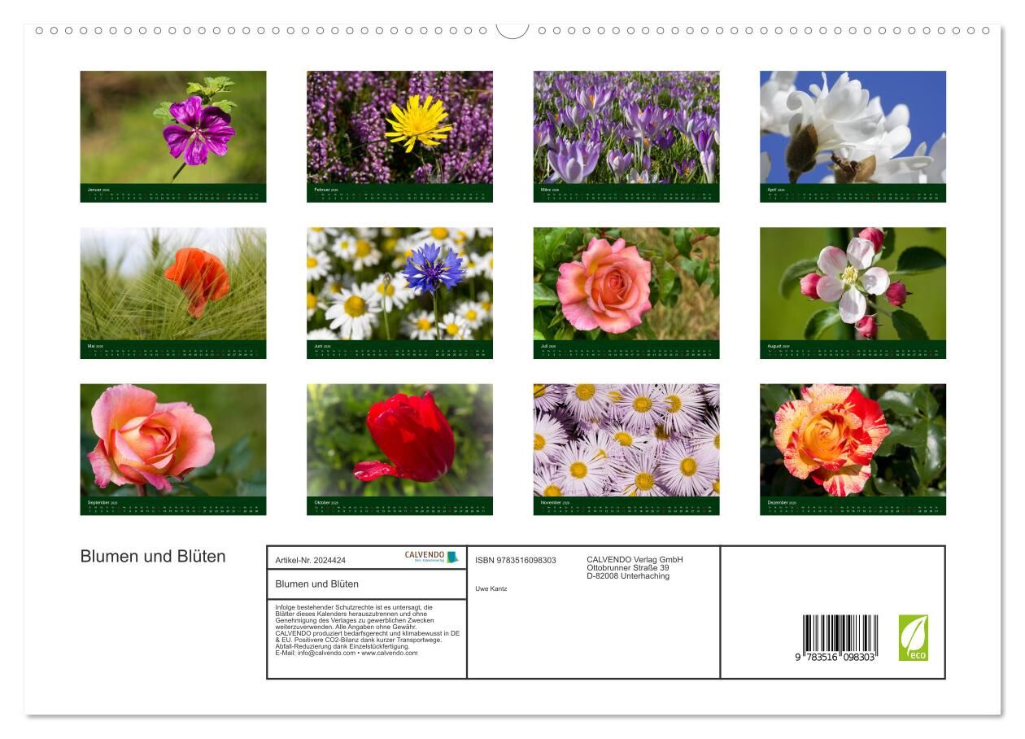Click the author name Uwe Kantz
This screenshot has width=1025, height=739.
coord(491,588)
